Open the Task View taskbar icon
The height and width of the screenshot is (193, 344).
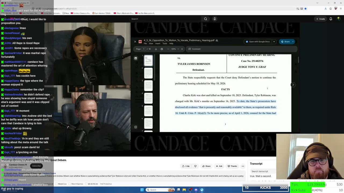(178, 190)
